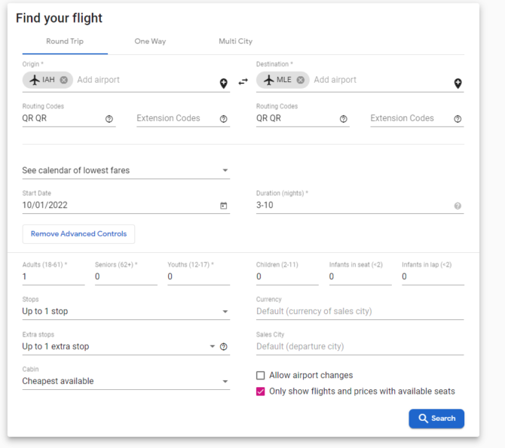The height and width of the screenshot is (448, 505).
Task: Remove the IAH origin airport chip
Action: 64,80
